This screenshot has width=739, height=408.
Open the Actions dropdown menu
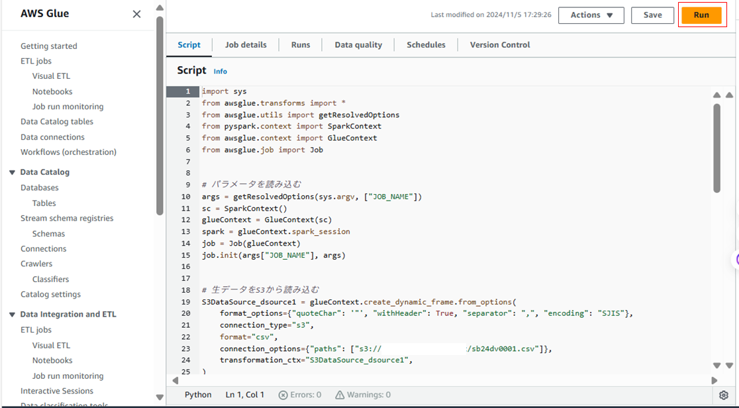(x=591, y=15)
